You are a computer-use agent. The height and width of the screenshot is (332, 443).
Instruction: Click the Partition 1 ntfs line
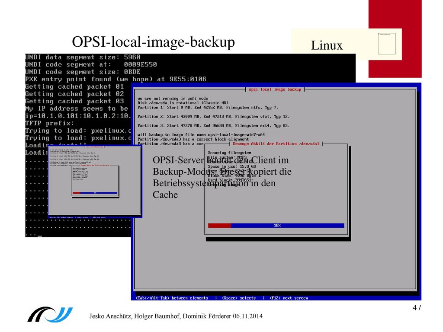coord(208,108)
